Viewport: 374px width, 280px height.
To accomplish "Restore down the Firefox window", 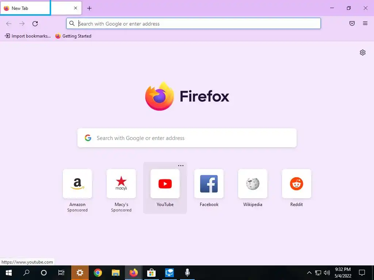I will pos(349,8).
